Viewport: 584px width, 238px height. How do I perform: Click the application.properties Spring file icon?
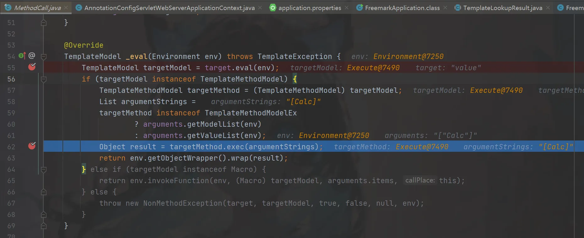point(273,8)
